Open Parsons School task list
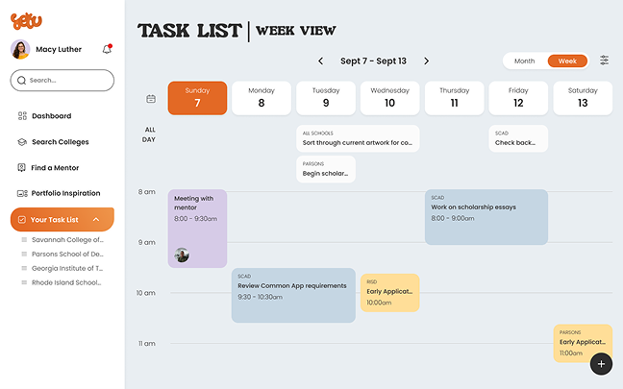This screenshot has width=623, height=389. tap(66, 254)
